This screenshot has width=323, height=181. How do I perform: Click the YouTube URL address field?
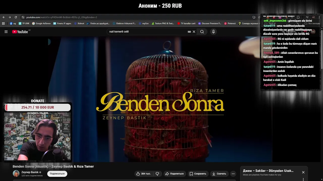click(x=62, y=17)
